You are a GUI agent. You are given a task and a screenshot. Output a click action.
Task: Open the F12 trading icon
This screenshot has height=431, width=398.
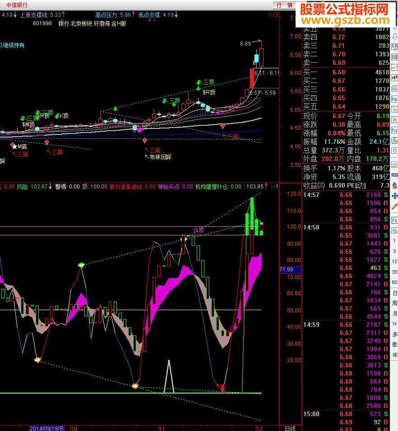pyautogui.click(x=395, y=130)
